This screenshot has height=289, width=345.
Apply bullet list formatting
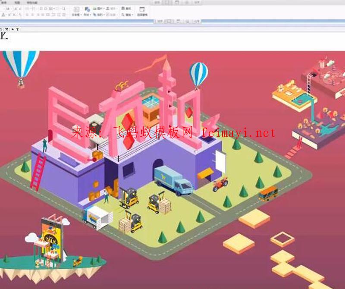(27, 8)
